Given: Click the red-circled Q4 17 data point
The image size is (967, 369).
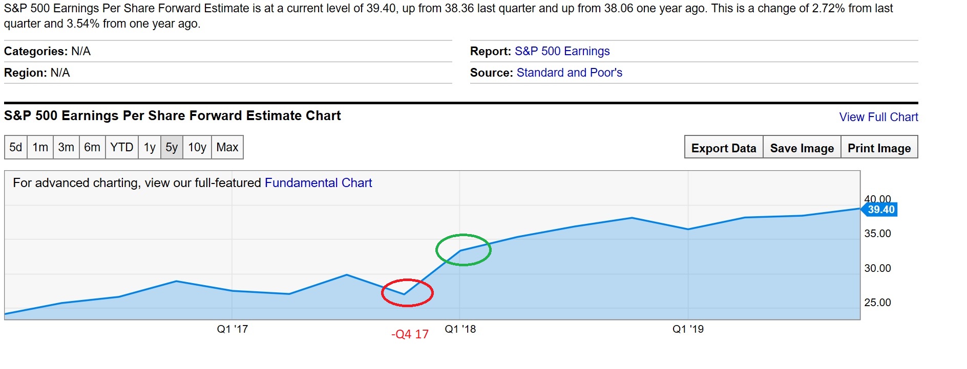Looking at the screenshot, I should [x=404, y=294].
